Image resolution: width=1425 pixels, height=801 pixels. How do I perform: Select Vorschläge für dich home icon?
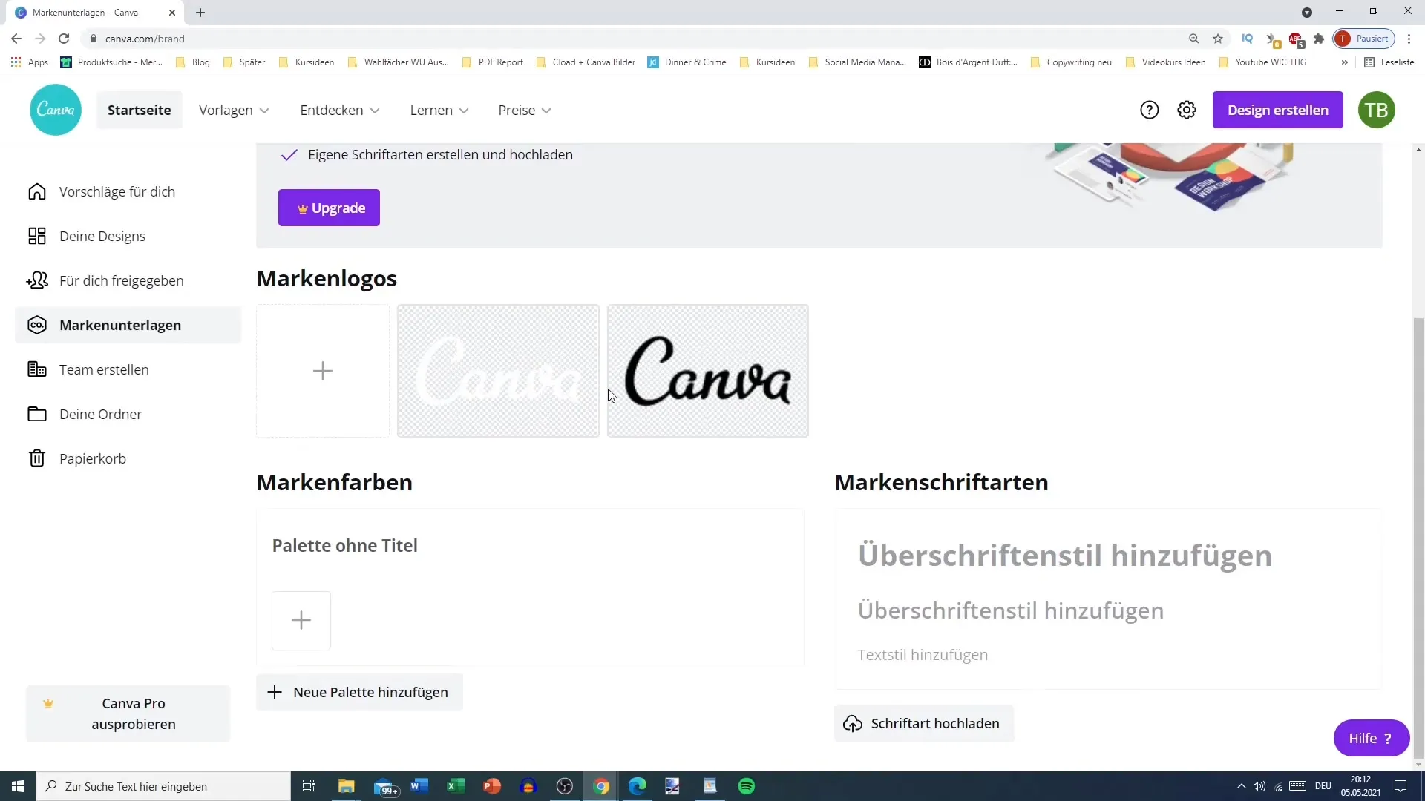[x=37, y=191]
